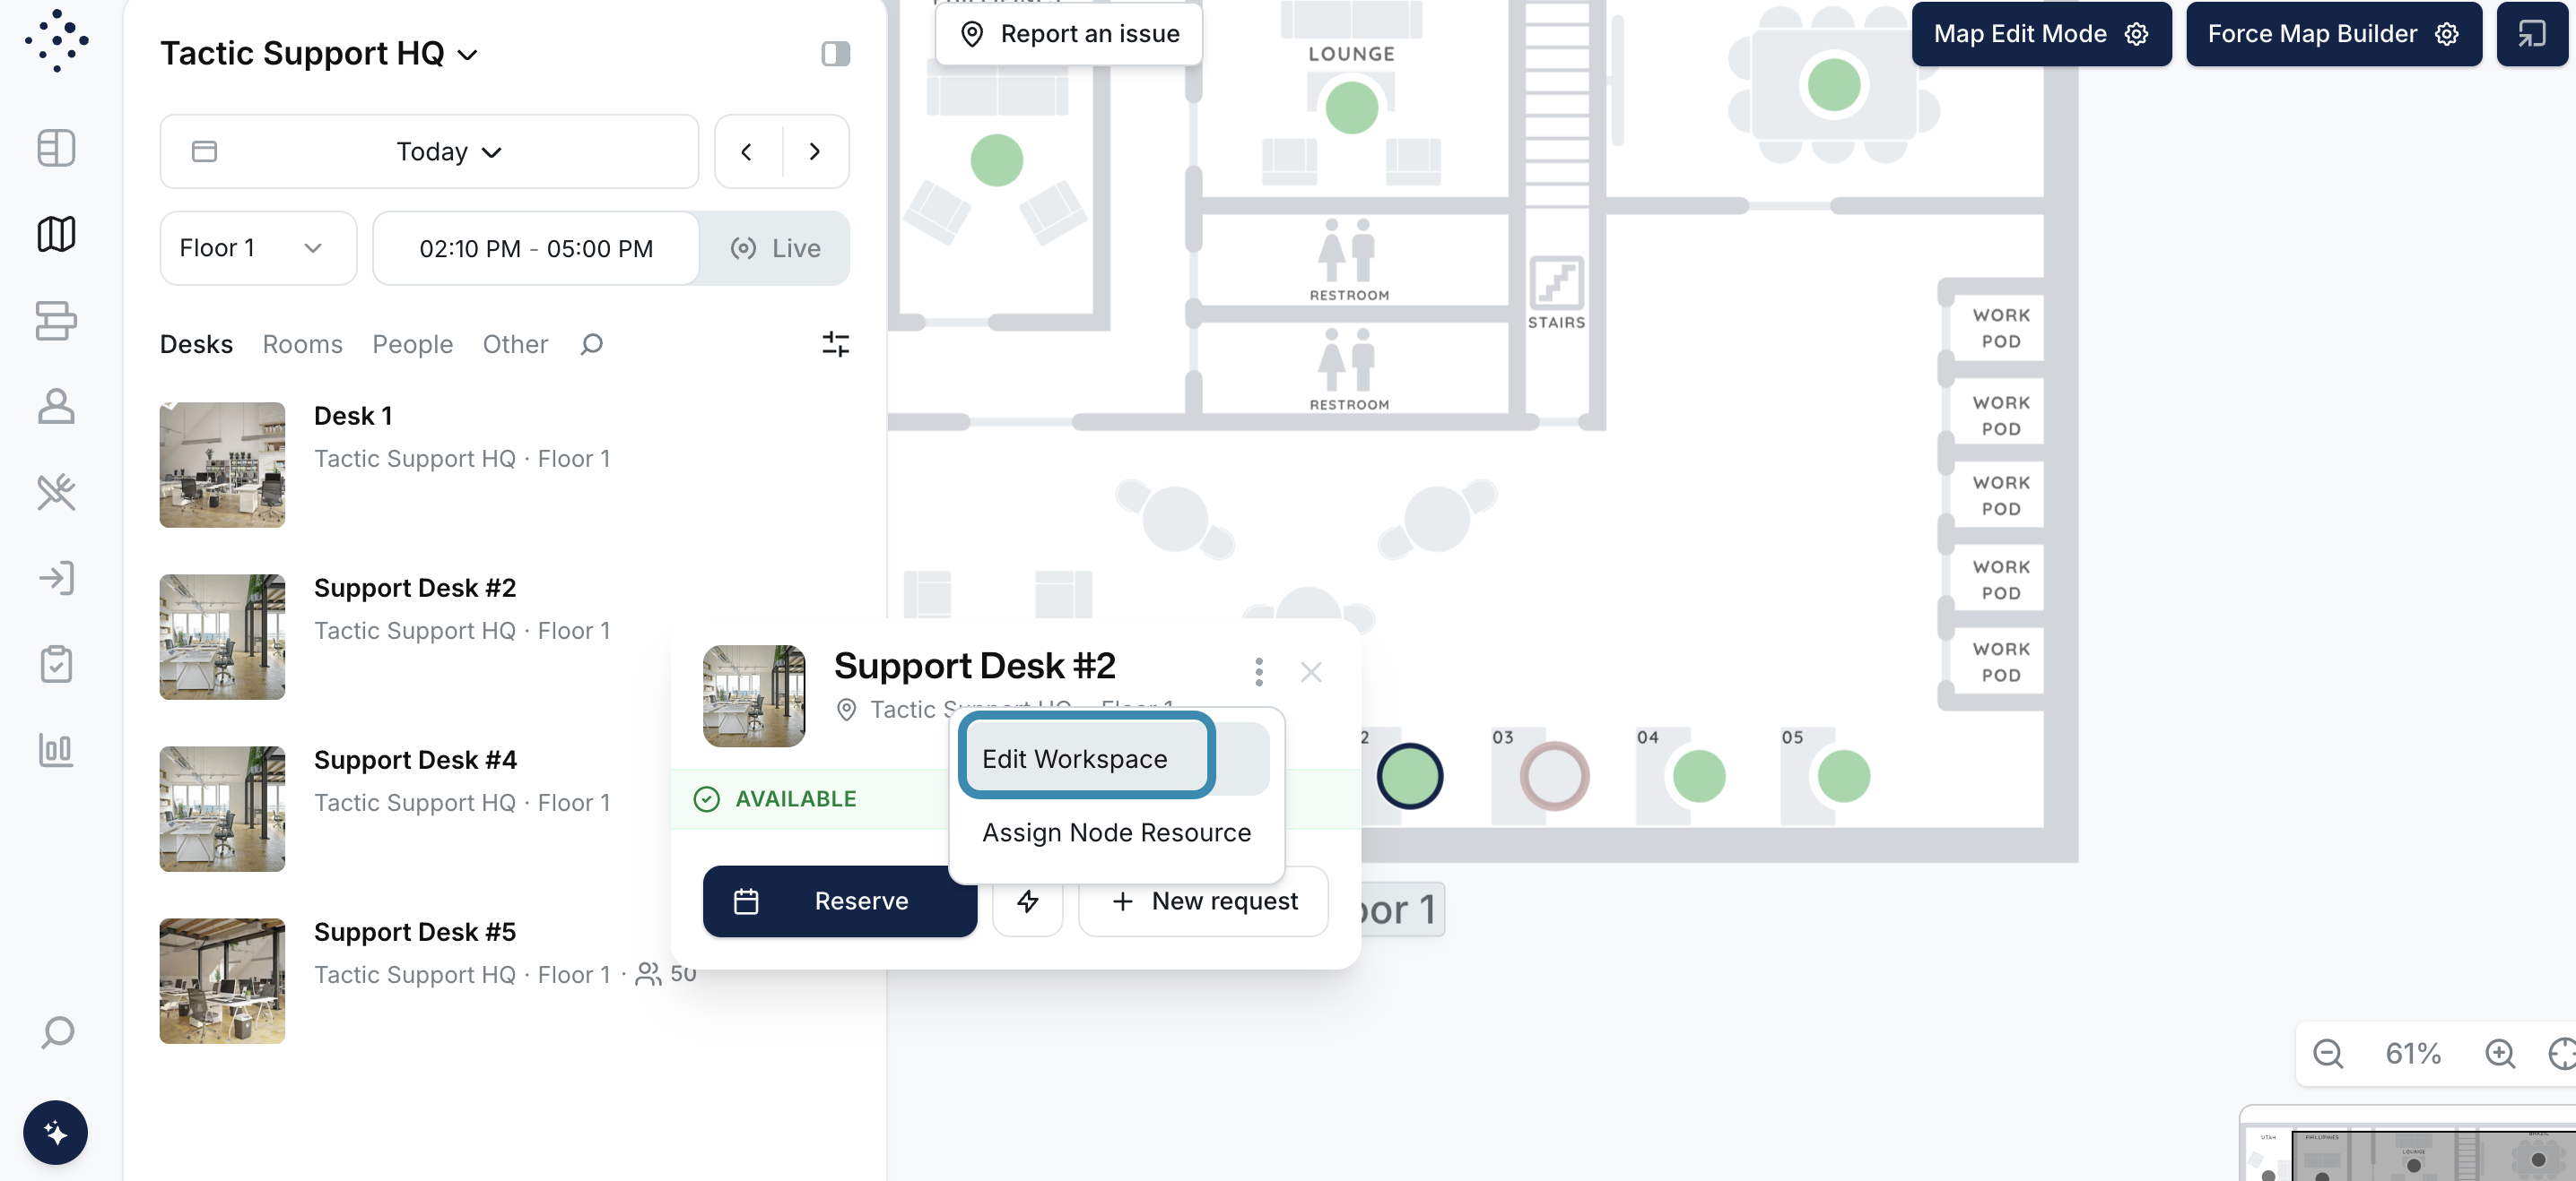Zoom out of the floor map
Viewport: 2576px width, 1181px height.
tap(2328, 1053)
